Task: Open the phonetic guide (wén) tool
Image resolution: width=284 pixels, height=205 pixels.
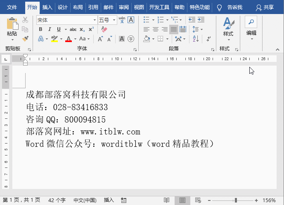Action: click(122, 20)
